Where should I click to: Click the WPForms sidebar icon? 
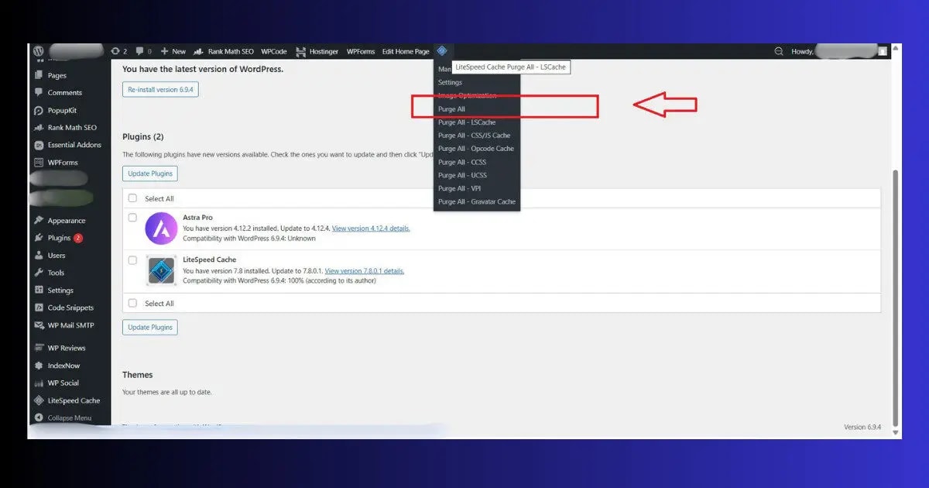[39, 162]
